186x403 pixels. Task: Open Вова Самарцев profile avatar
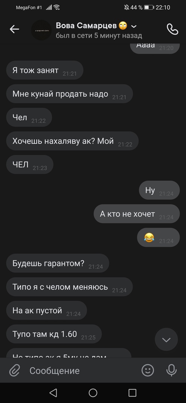pyautogui.click(x=41, y=30)
